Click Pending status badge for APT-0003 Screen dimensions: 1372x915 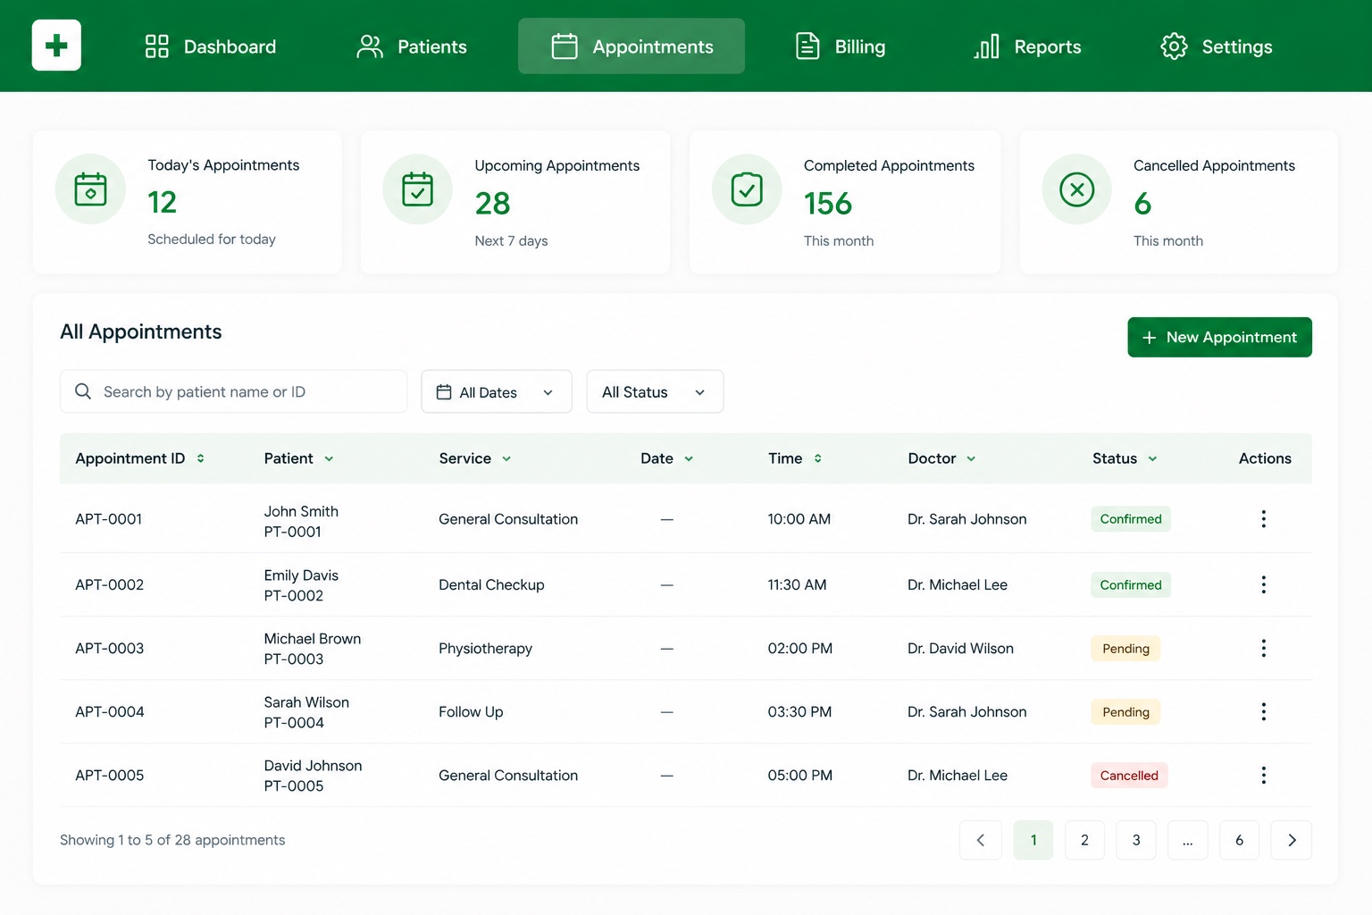point(1125,649)
